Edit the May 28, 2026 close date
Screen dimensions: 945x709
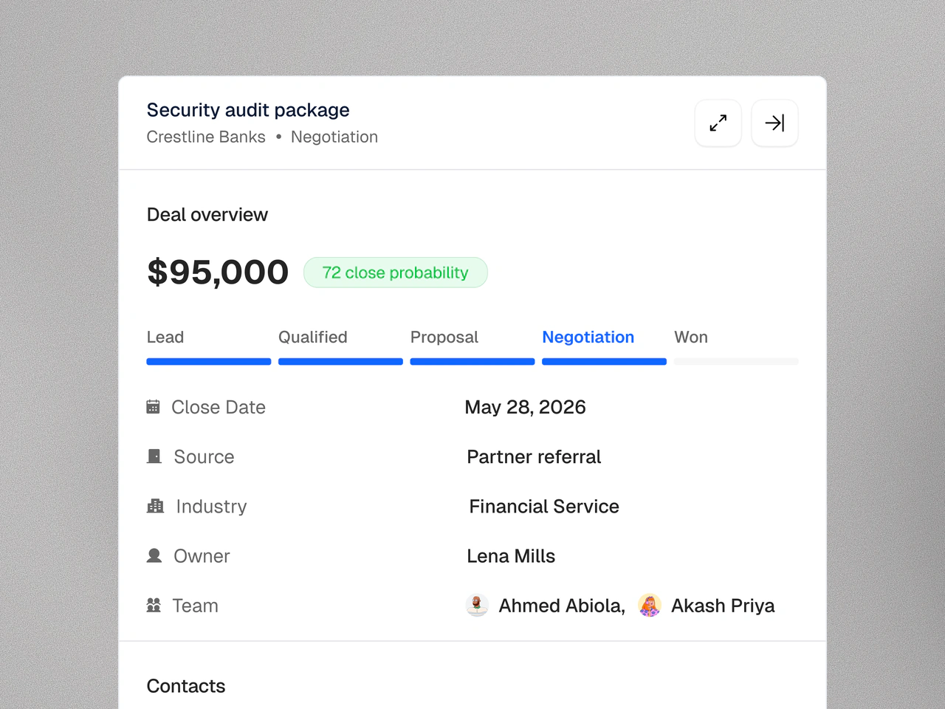[x=526, y=407]
